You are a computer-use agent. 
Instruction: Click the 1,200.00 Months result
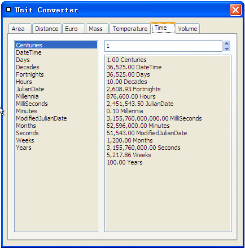tap(130, 140)
